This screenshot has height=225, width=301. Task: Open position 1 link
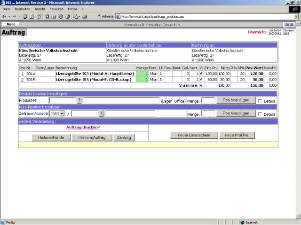22,74
